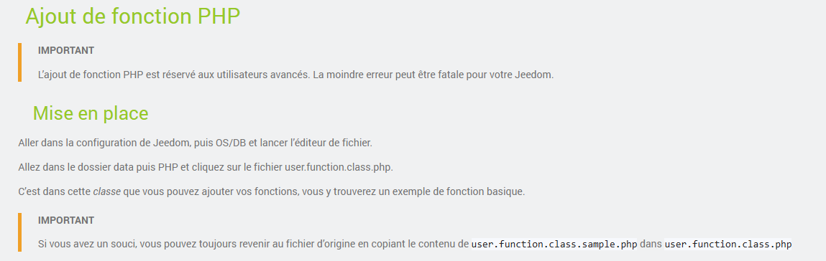This screenshot has height=261, width=826.
Task: Click the second IMPORTANT label
Action: [66, 220]
